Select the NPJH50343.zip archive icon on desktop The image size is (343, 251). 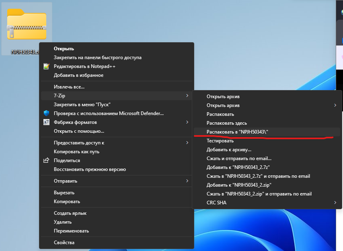point(27,24)
